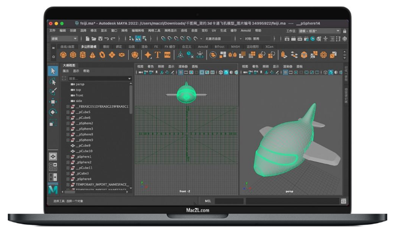Create a polygon cube from the shelf

tap(73, 55)
